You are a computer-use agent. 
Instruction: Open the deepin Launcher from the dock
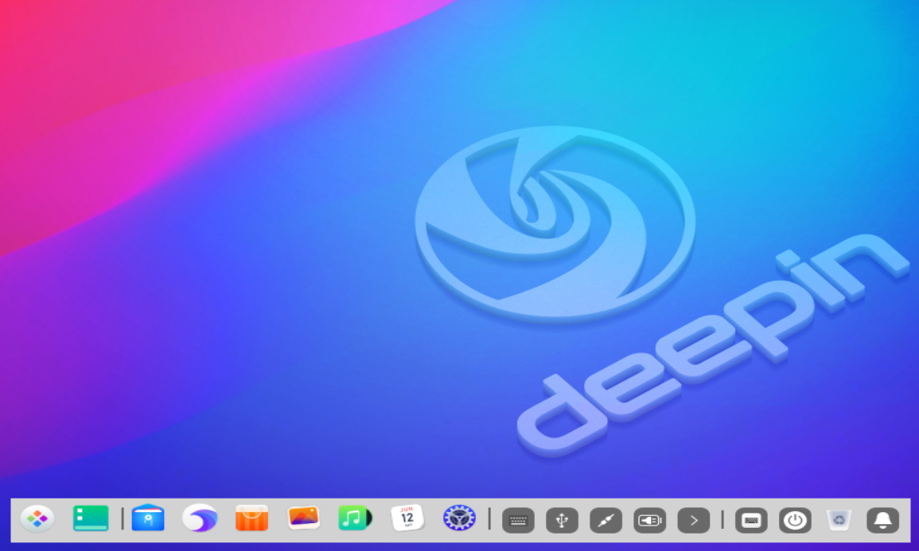pyautogui.click(x=37, y=519)
